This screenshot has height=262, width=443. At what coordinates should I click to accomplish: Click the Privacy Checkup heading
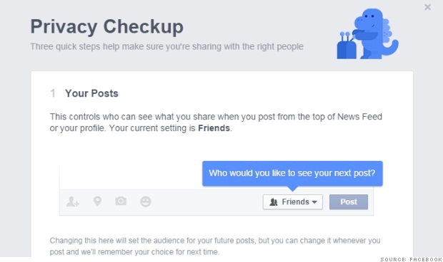point(106,27)
